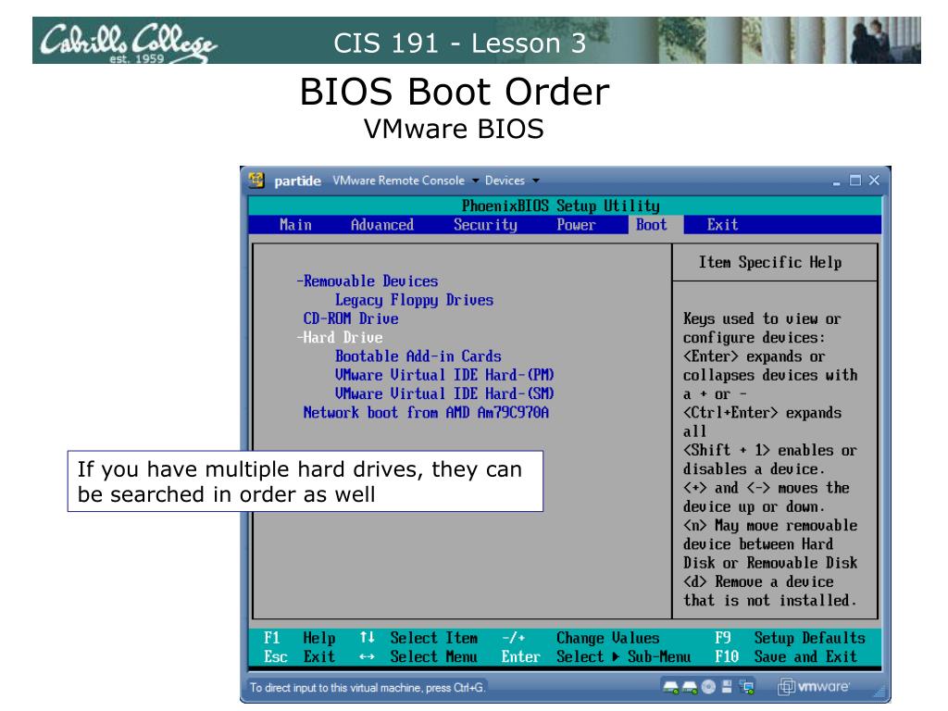This screenshot has width=948, height=711.
Task: Click the VMware BIOS subtitle
Action: click(454, 129)
